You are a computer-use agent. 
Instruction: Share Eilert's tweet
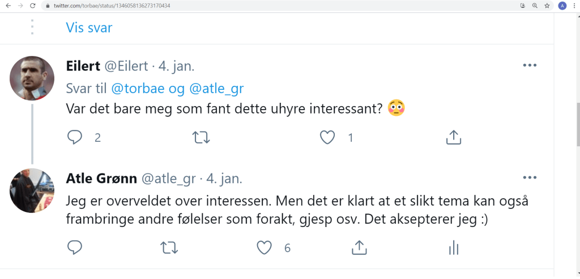(454, 137)
